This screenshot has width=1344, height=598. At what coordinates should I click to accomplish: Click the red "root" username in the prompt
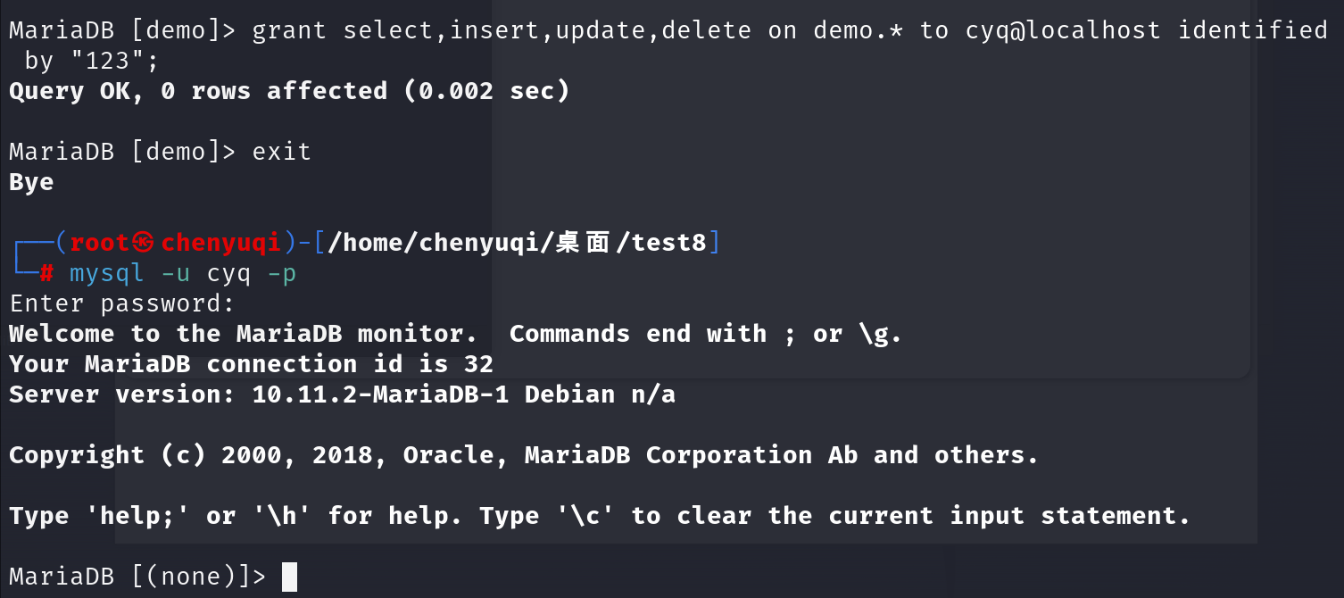(x=100, y=243)
